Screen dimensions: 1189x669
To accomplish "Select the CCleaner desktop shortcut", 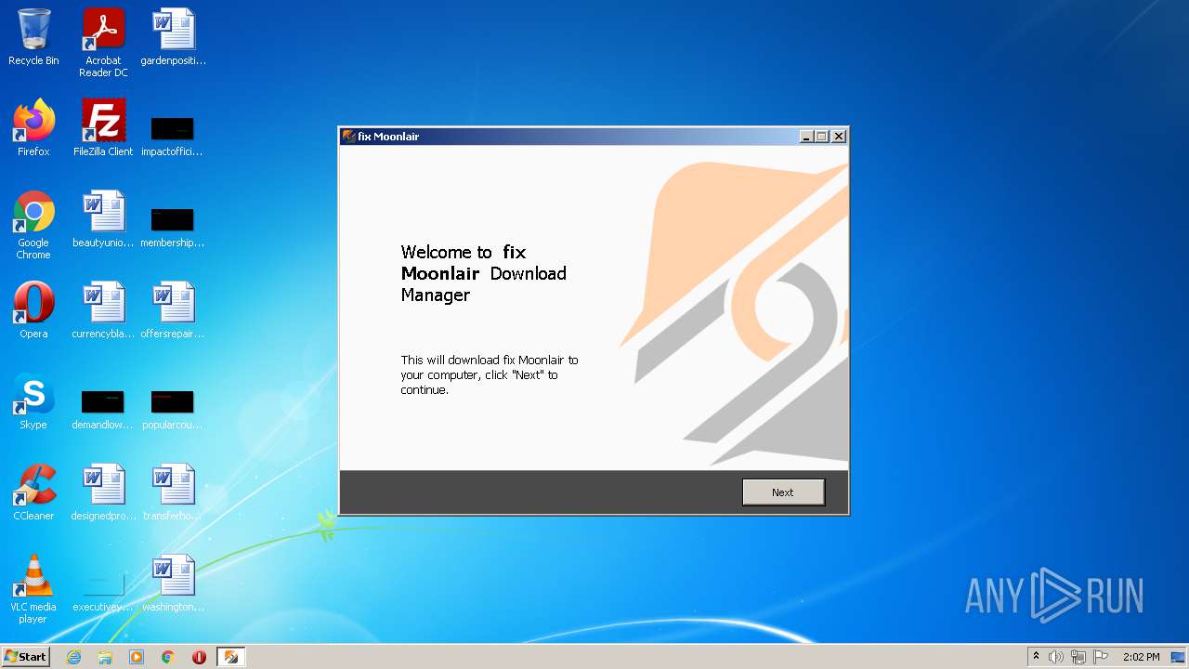I will 33,492.
